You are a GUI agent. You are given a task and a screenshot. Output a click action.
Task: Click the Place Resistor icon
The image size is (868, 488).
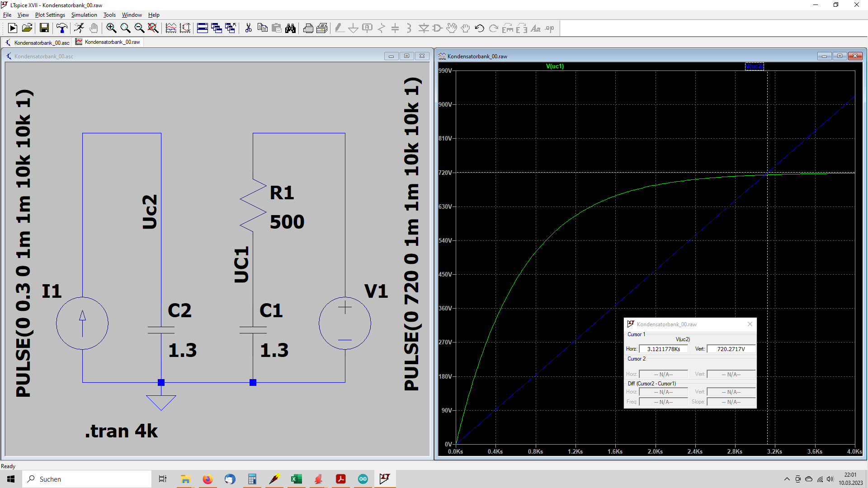coord(382,28)
